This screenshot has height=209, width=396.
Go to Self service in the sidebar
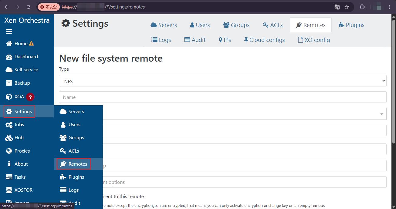click(x=22, y=70)
